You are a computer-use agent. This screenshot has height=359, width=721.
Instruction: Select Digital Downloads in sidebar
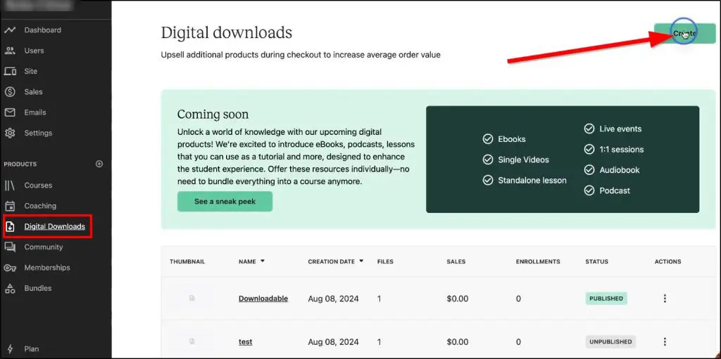[55, 227]
